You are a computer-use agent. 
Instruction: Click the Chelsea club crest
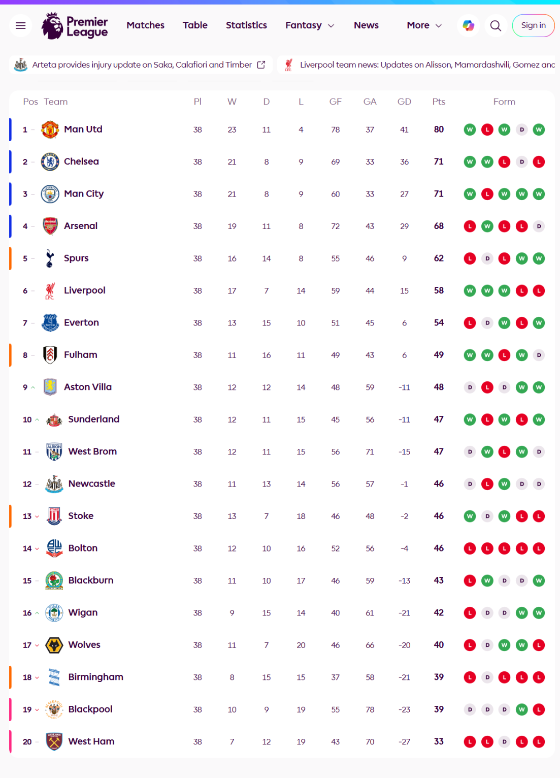pos(50,162)
